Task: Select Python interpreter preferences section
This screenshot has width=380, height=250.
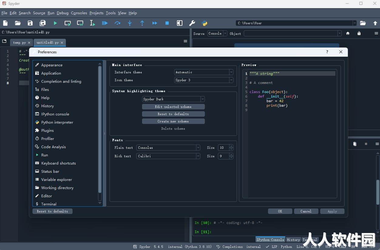Action: (x=65, y=122)
